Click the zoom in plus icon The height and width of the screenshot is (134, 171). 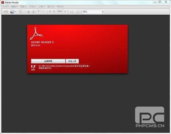54,12
